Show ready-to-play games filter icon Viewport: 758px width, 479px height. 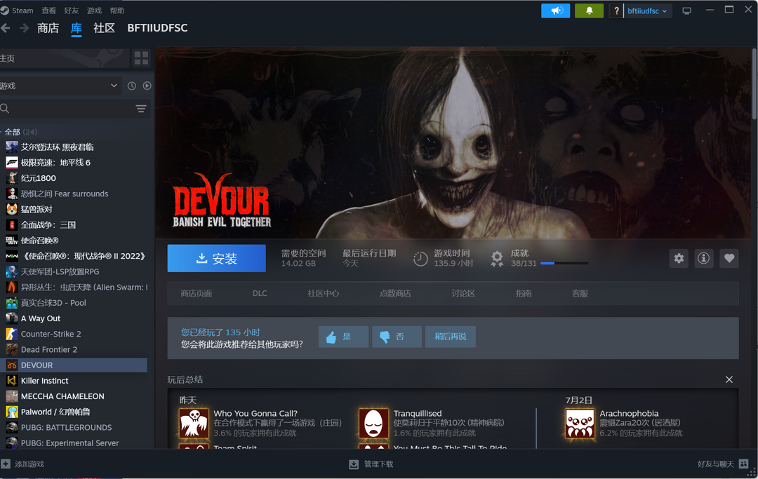(x=147, y=86)
